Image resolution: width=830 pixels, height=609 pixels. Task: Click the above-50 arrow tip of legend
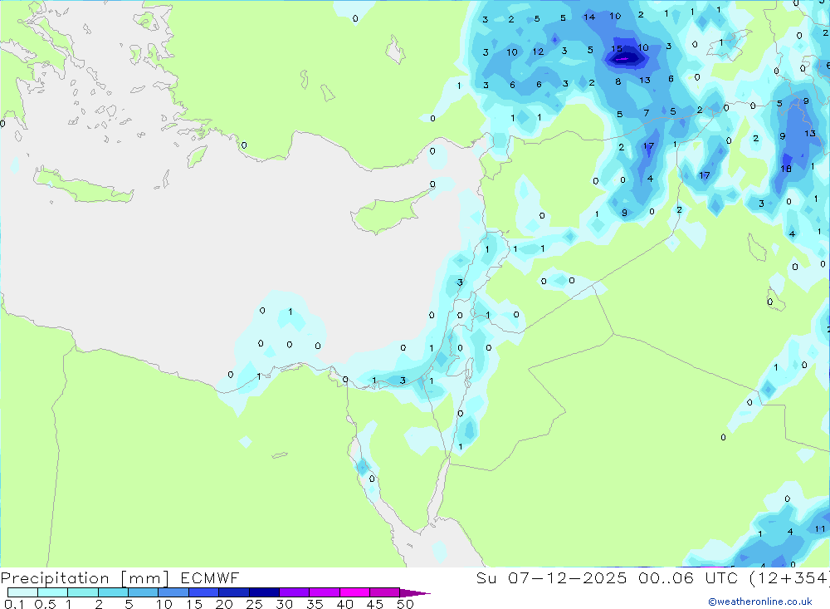415,593
